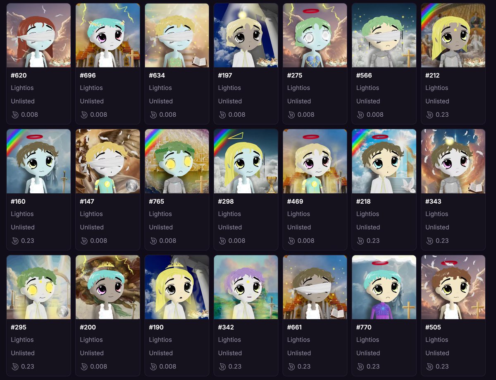The width and height of the screenshot is (496, 380).
Task: Click the #160 title text
Action: pyautogui.click(x=19, y=202)
